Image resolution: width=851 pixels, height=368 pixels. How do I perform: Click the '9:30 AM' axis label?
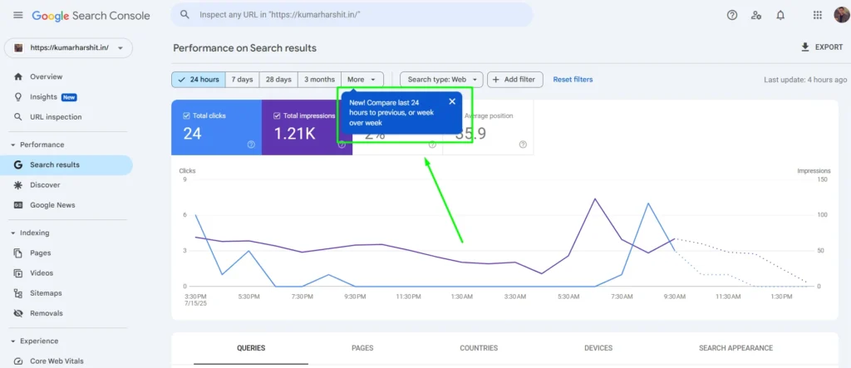click(675, 297)
